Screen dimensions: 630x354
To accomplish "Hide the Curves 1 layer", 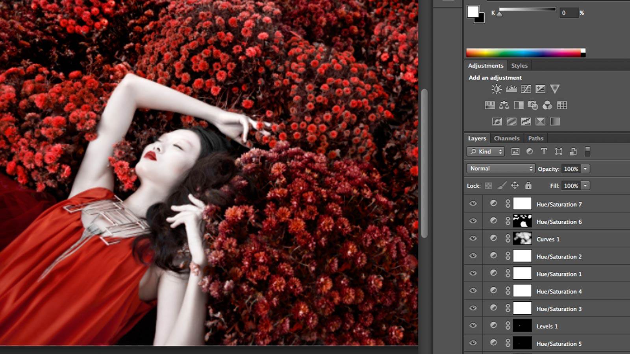I will [473, 238].
